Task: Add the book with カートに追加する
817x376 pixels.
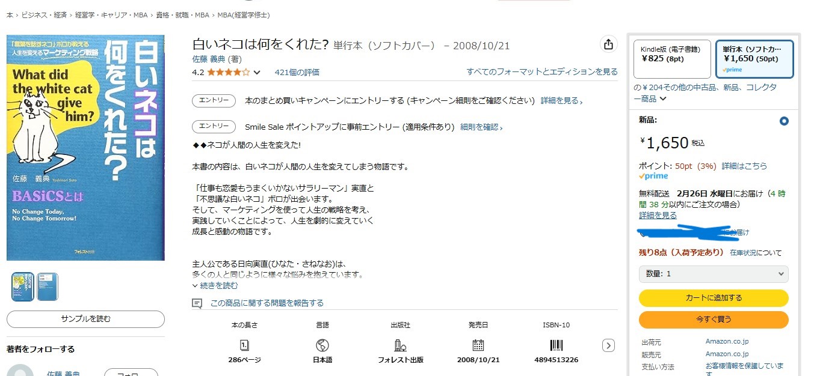Action: click(x=714, y=298)
